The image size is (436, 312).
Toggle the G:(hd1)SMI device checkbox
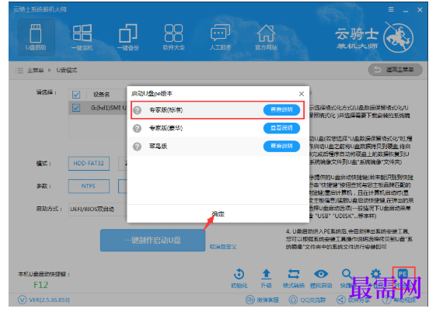[76, 108]
